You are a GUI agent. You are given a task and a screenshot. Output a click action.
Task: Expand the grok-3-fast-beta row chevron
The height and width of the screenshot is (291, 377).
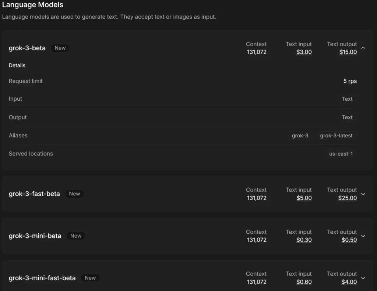click(x=363, y=194)
